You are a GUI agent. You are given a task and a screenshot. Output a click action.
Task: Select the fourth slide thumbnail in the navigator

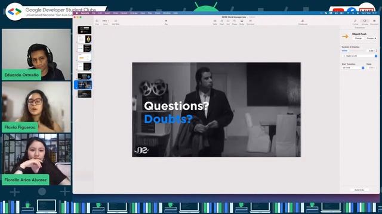click(85, 58)
